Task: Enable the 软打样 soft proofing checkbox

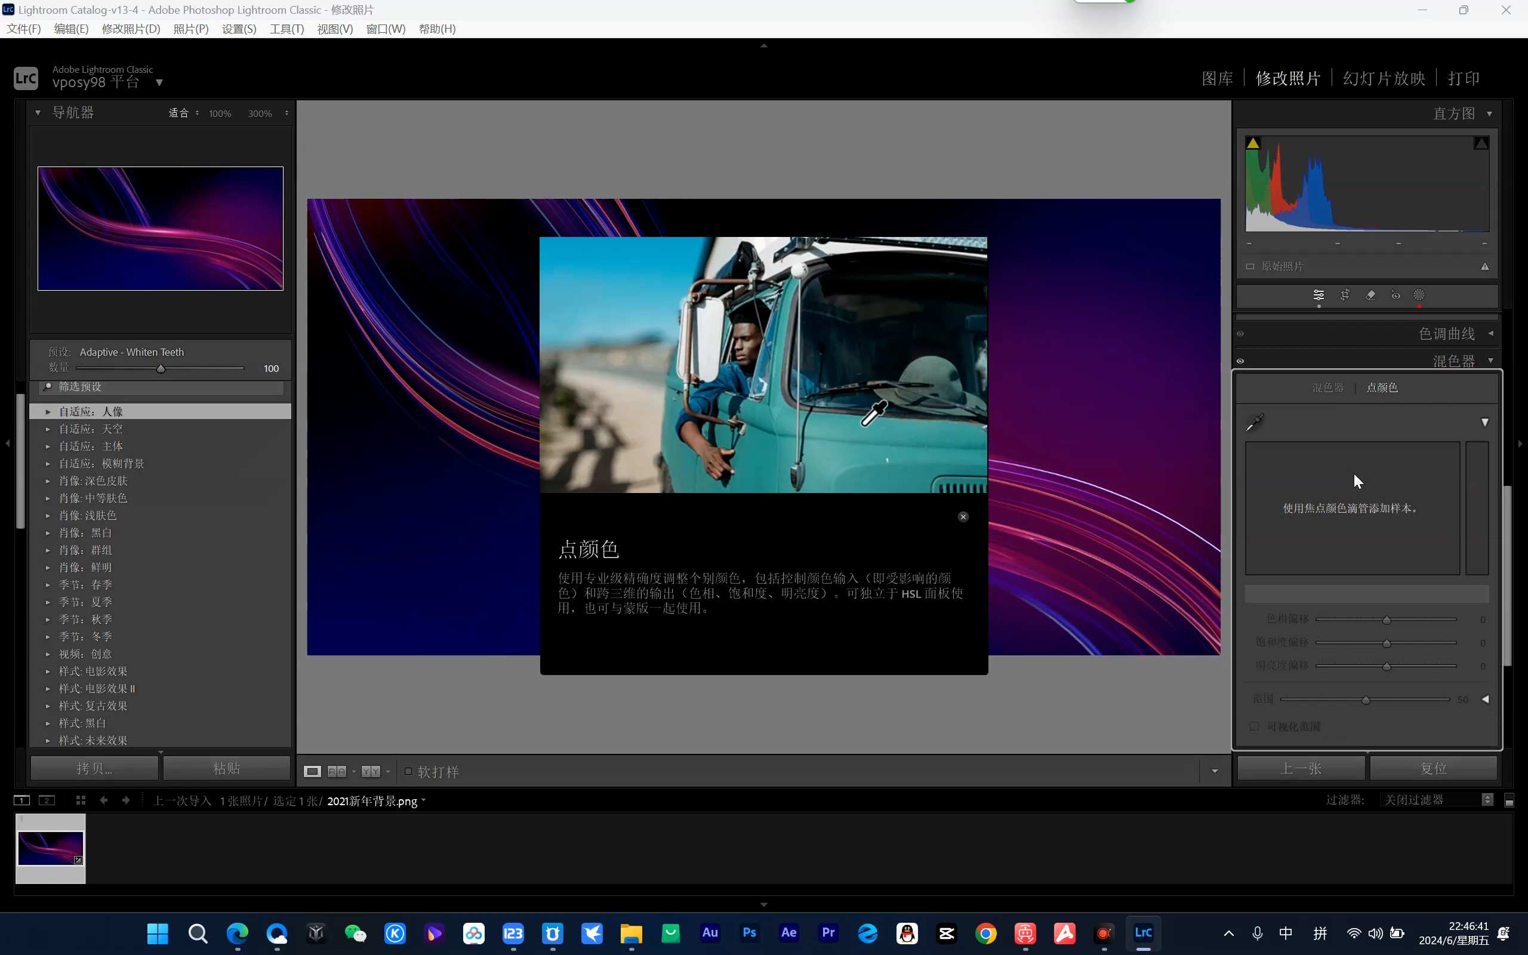Action: [408, 771]
